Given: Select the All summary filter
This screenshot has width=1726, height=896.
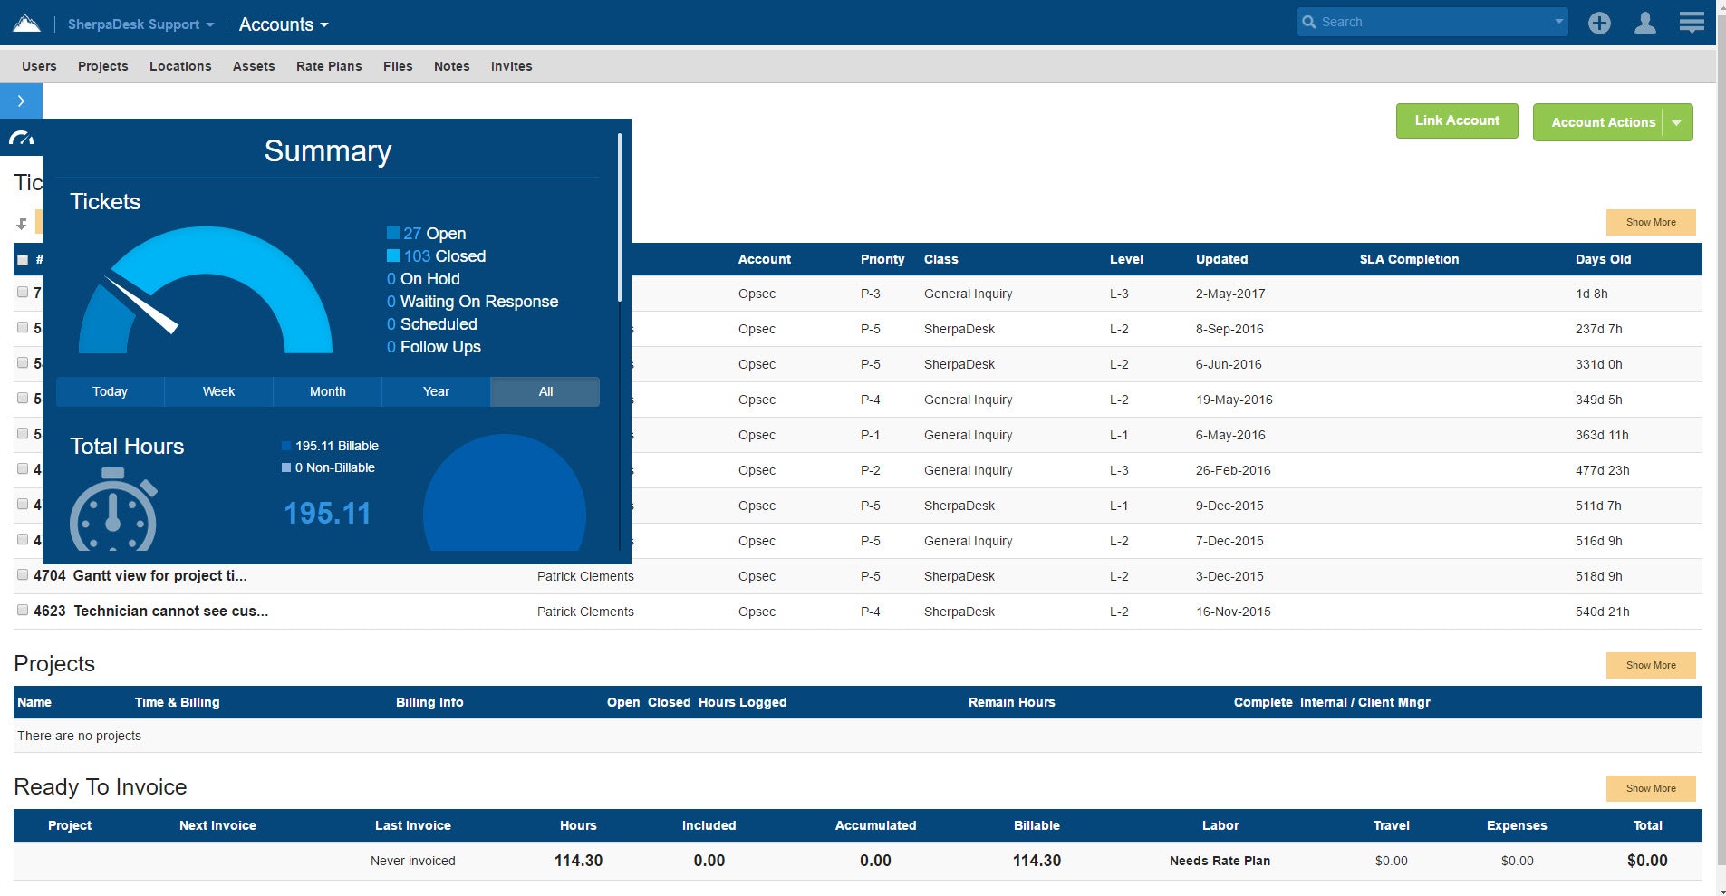Looking at the screenshot, I should pyautogui.click(x=545, y=391).
